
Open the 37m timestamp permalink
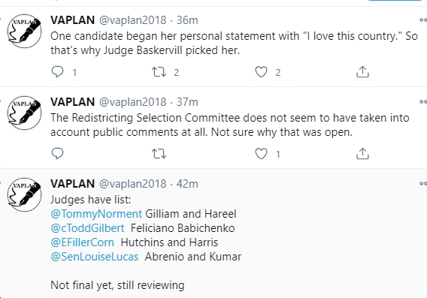point(187,102)
